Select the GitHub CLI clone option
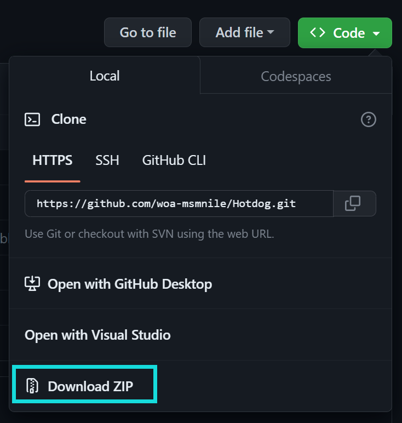The image size is (402, 423). coord(174,160)
